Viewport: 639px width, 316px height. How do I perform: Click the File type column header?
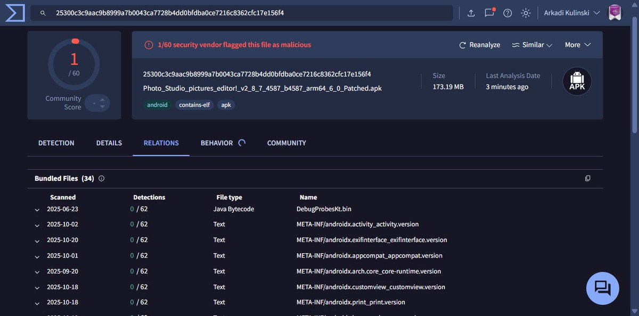(x=229, y=197)
